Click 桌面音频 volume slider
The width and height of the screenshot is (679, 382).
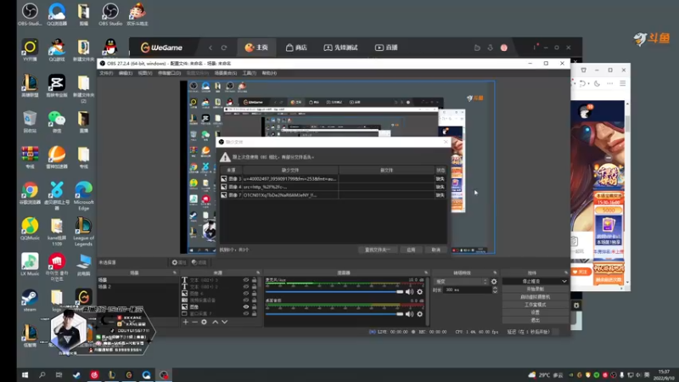(x=334, y=314)
